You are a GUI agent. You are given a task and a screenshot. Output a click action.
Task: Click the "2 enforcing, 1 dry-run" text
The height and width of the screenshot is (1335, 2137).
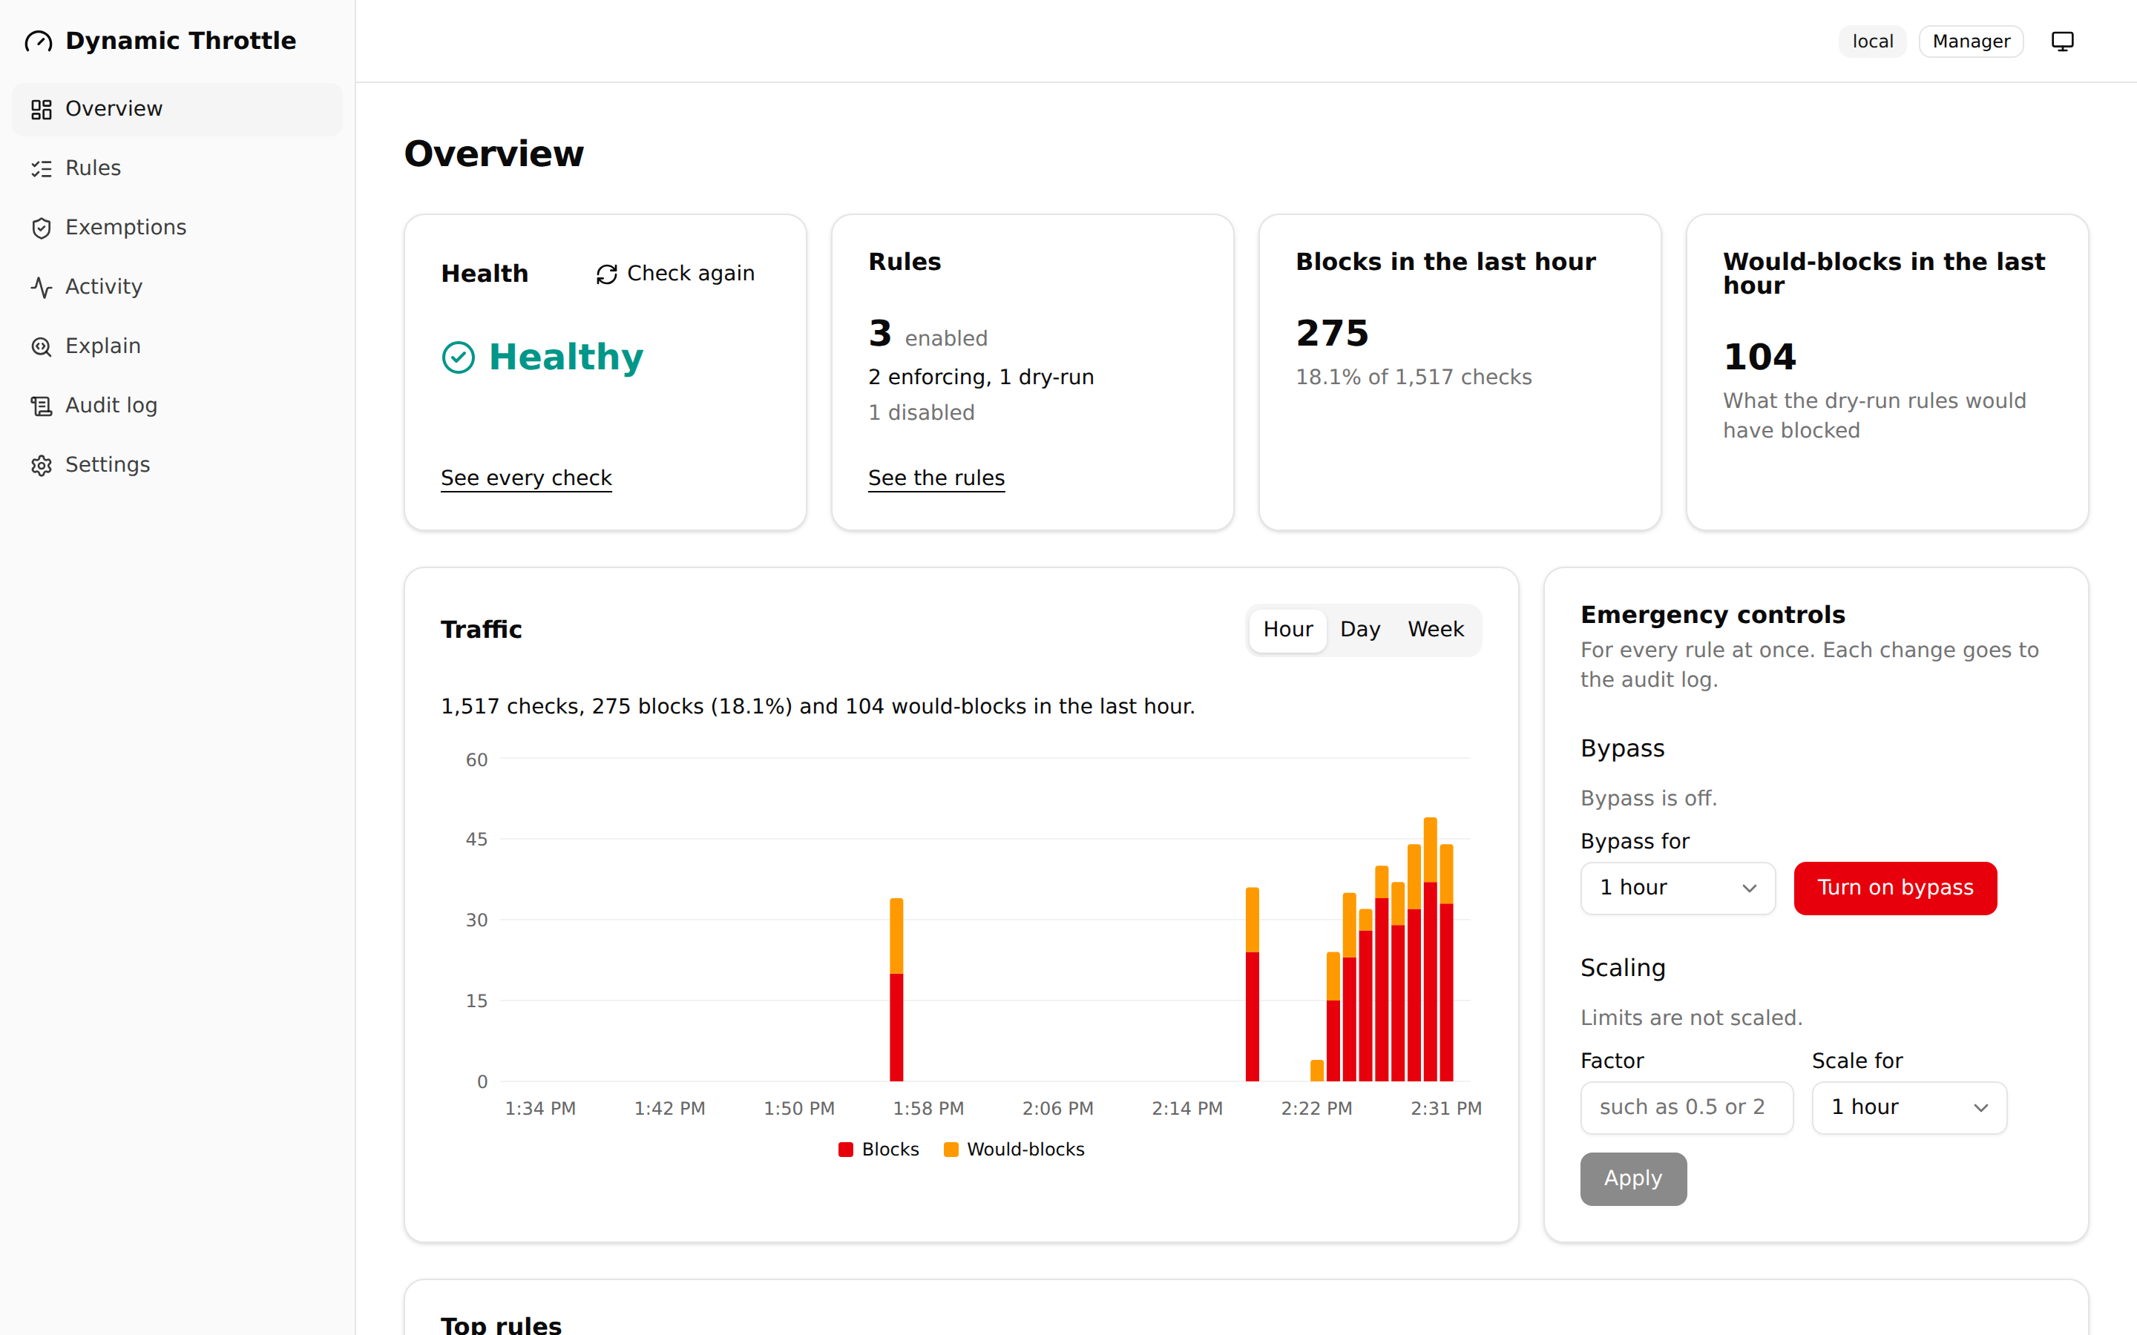[981, 377]
